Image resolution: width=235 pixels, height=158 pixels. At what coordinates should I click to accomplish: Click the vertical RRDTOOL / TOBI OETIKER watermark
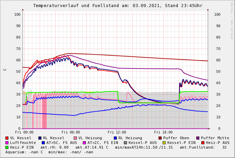click(232, 20)
